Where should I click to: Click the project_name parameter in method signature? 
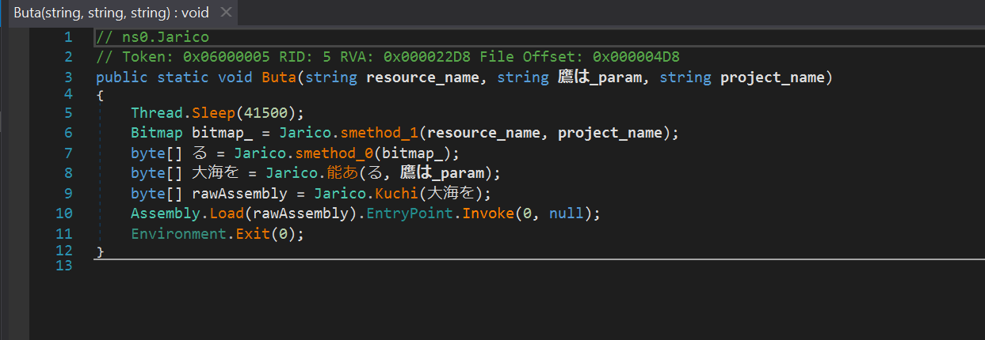(x=772, y=77)
